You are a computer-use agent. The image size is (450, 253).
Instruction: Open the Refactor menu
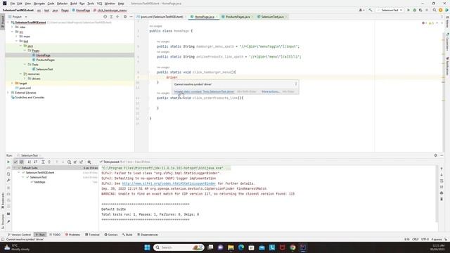pyautogui.click(x=62, y=4)
